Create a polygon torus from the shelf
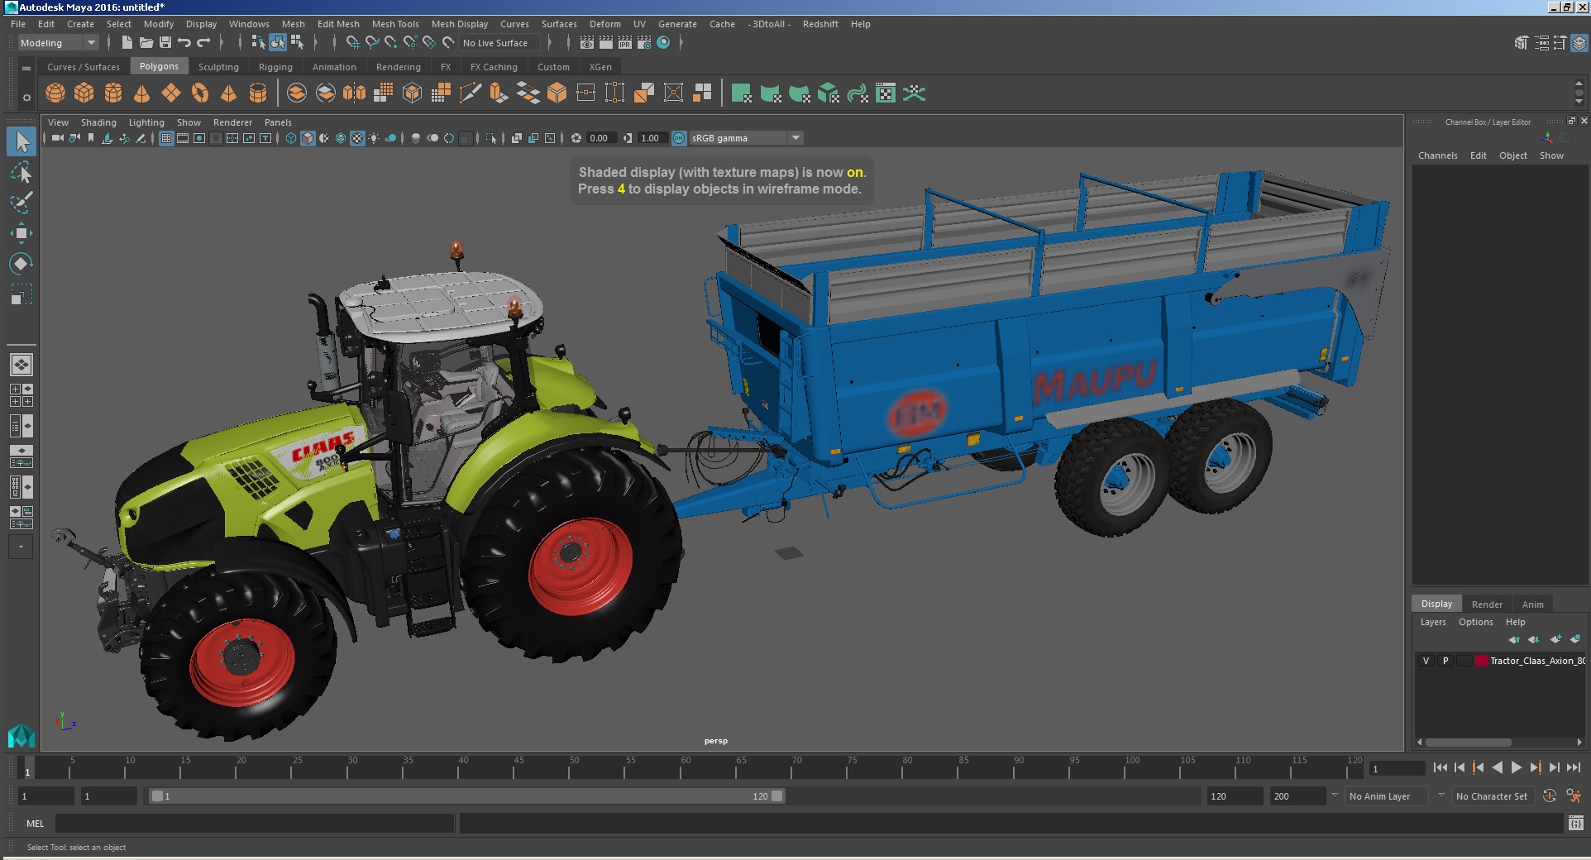The height and width of the screenshot is (860, 1591). (x=200, y=93)
